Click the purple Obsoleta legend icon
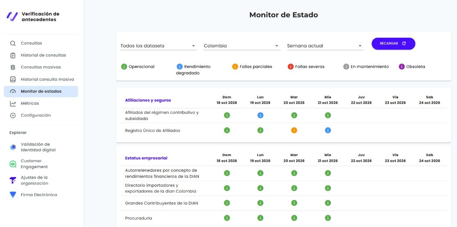The width and height of the screenshot is (457, 227). point(402,67)
